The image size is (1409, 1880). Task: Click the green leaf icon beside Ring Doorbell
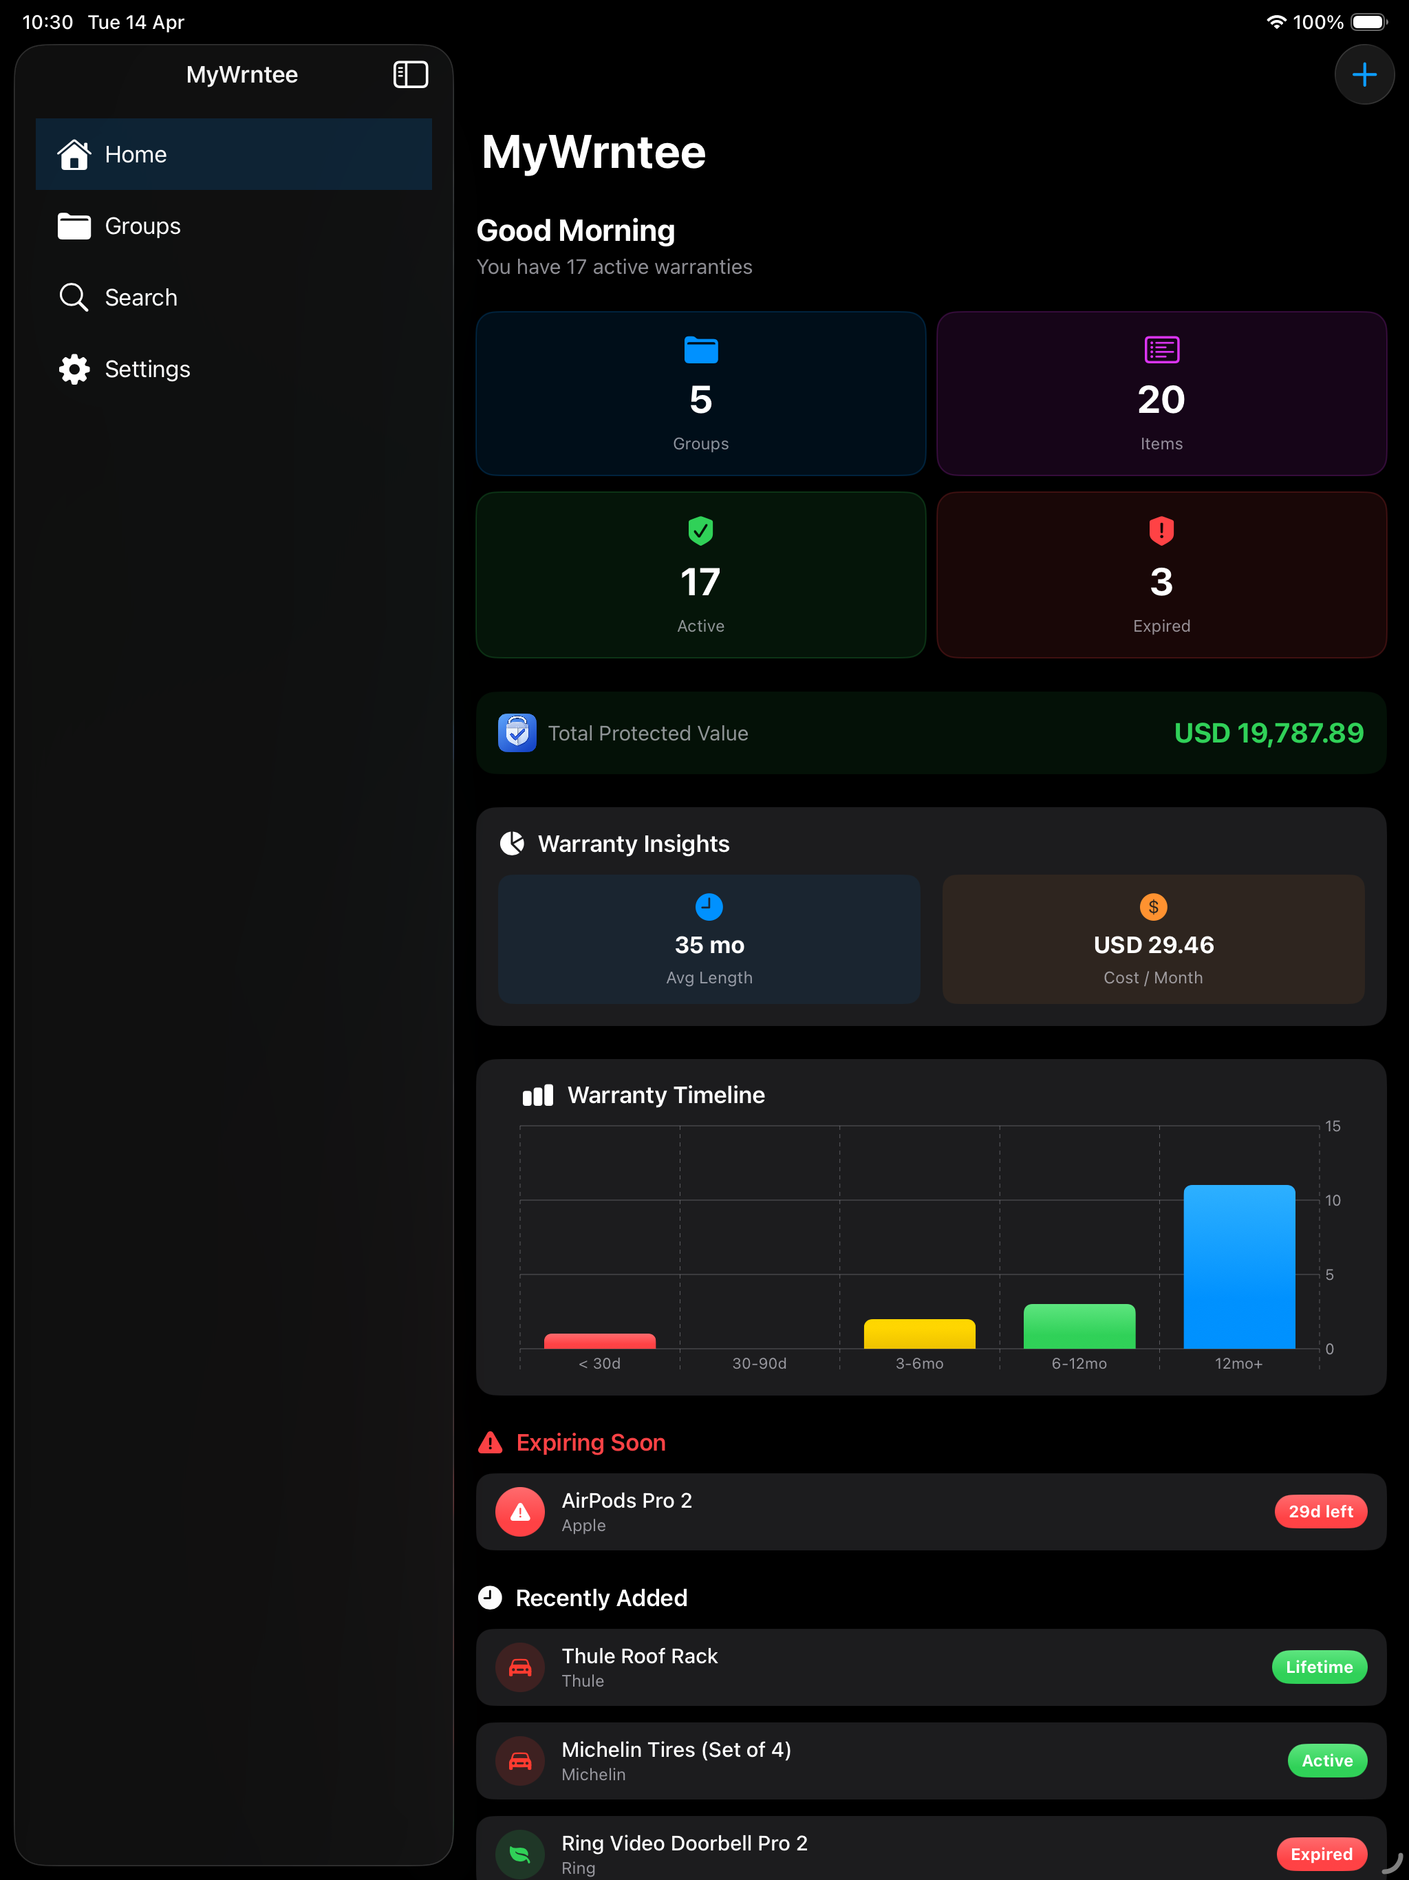tap(520, 1854)
